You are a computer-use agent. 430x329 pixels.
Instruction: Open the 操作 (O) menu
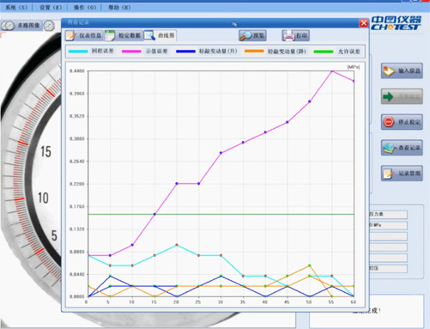coord(85,8)
